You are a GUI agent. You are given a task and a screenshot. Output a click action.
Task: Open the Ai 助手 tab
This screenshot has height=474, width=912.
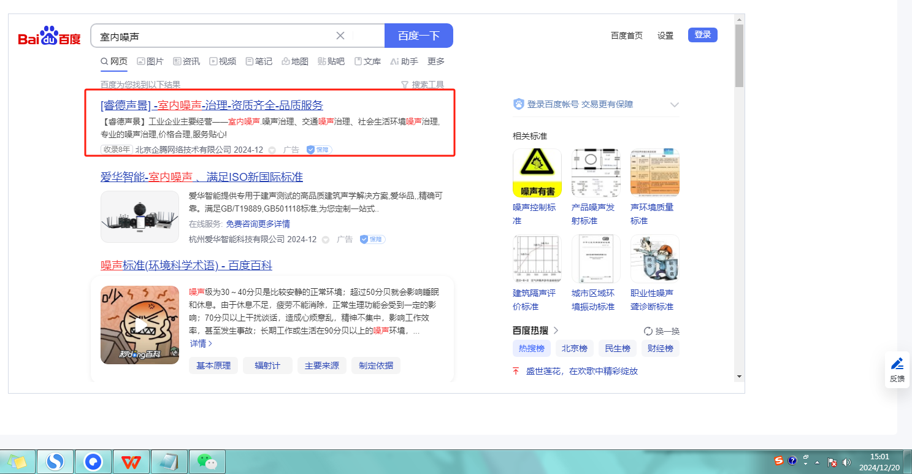[x=404, y=61]
